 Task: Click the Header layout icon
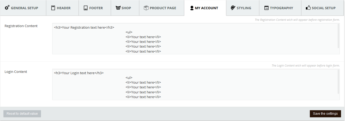(x=53, y=8)
